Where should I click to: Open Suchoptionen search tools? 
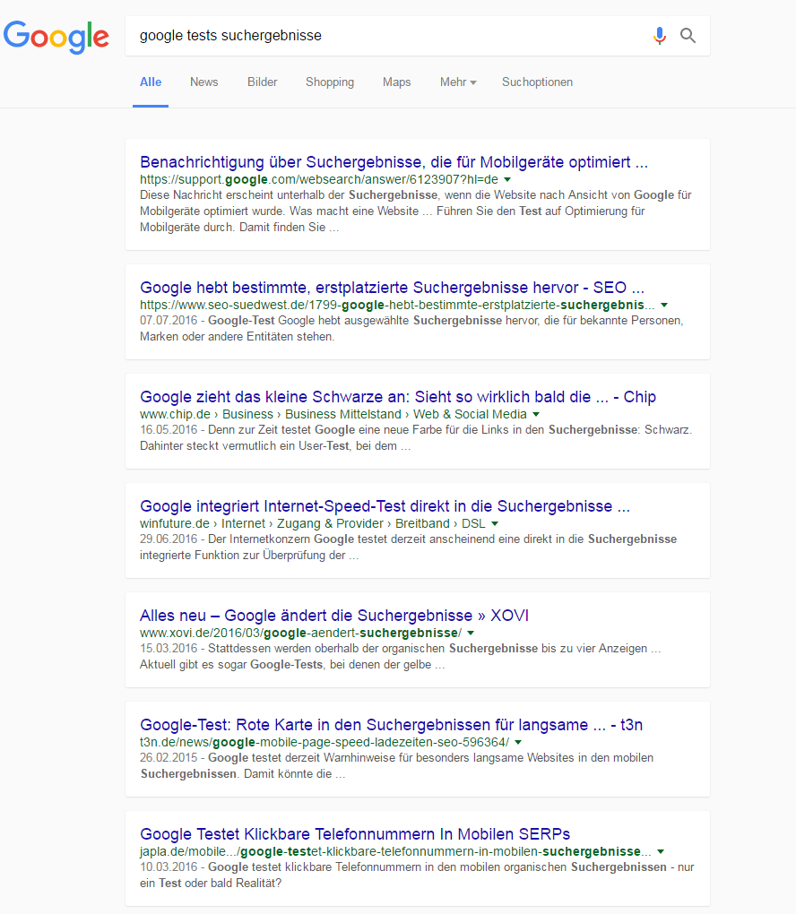coord(538,82)
